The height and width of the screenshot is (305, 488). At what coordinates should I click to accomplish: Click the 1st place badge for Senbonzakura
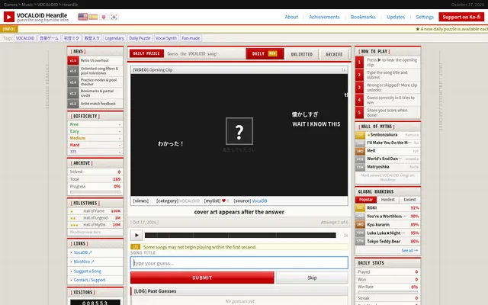360,135
